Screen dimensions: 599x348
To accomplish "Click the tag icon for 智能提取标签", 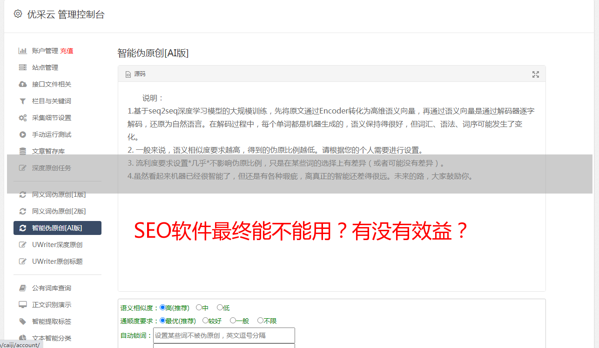I will pos(22,321).
